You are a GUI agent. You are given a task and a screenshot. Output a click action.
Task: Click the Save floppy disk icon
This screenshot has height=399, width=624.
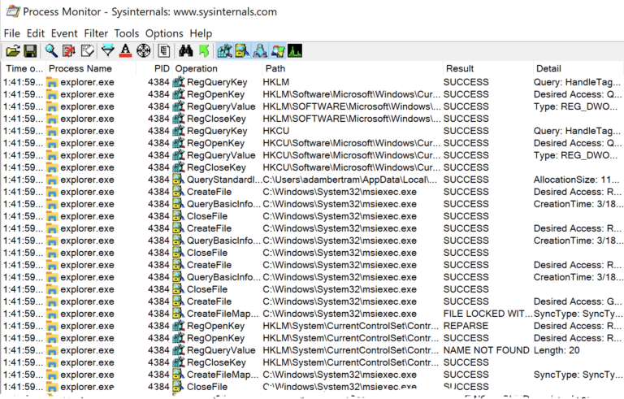pyautogui.click(x=30, y=51)
